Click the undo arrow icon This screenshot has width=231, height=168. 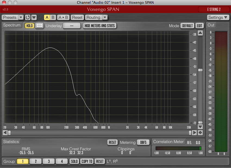pos(28,17)
